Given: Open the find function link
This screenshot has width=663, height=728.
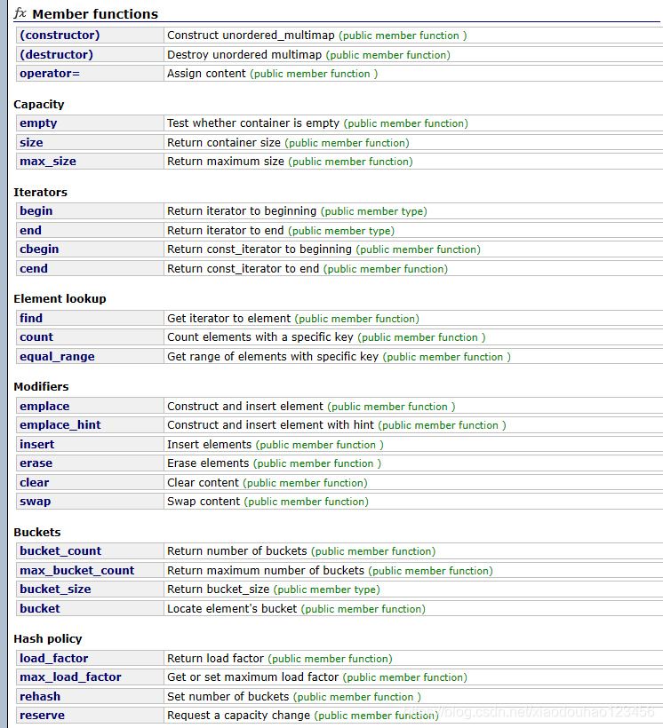Looking at the screenshot, I should (x=31, y=319).
